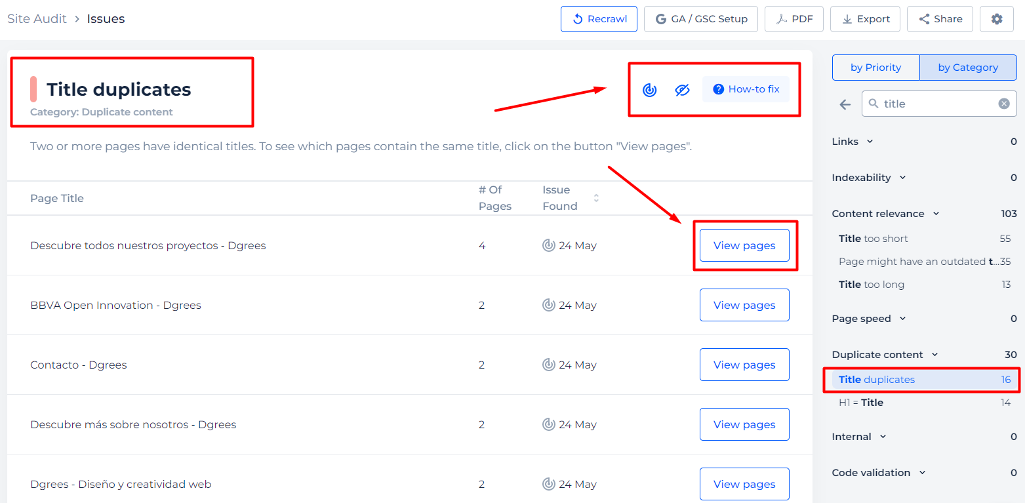1025x503 pixels.
Task: View pages for Descubre todos nuestros proyectos
Action: pyautogui.click(x=744, y=245)
